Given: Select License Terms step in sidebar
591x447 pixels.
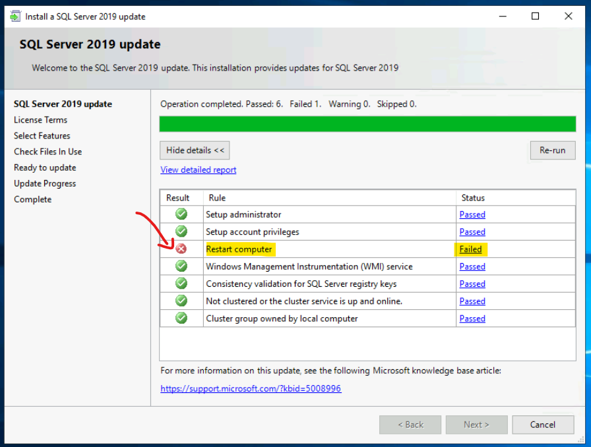Looking at the screenshot, I should 41,120.
